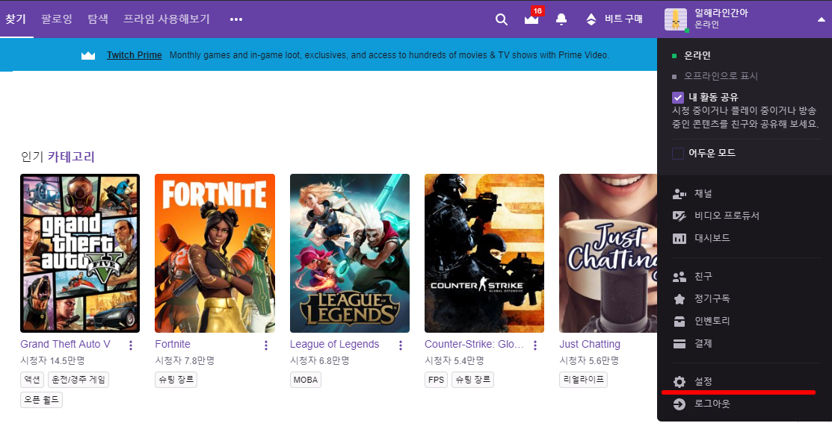832x423 pixels.
Task: Open the Fortnite cover art
Action: tap(215, 253)
